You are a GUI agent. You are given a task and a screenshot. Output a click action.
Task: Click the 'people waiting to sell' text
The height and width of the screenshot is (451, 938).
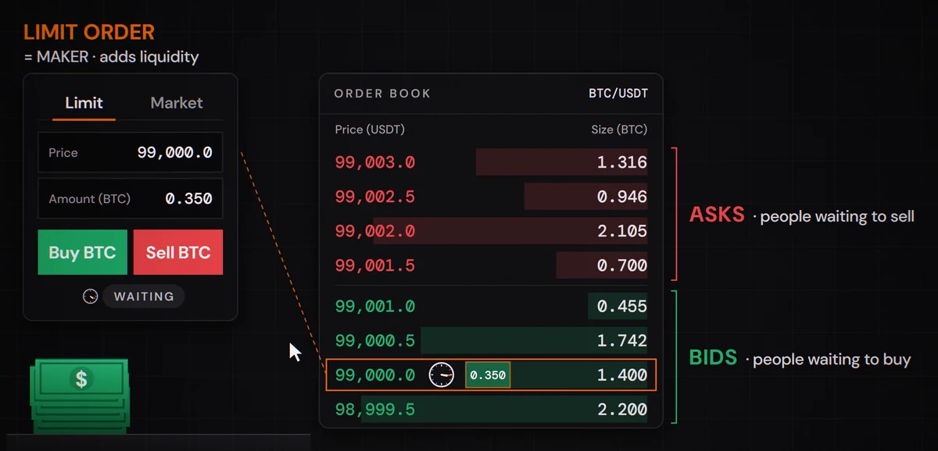[837, 216]
